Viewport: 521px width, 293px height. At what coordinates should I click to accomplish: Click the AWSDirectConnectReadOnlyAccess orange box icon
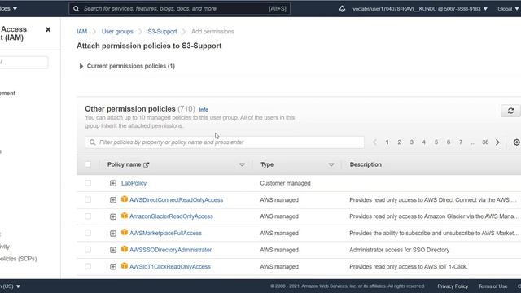pyautogui.click(x=125, y=199)
